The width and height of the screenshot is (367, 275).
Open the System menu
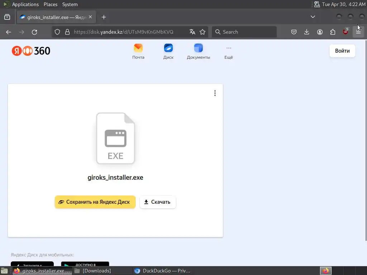point(70,4)
